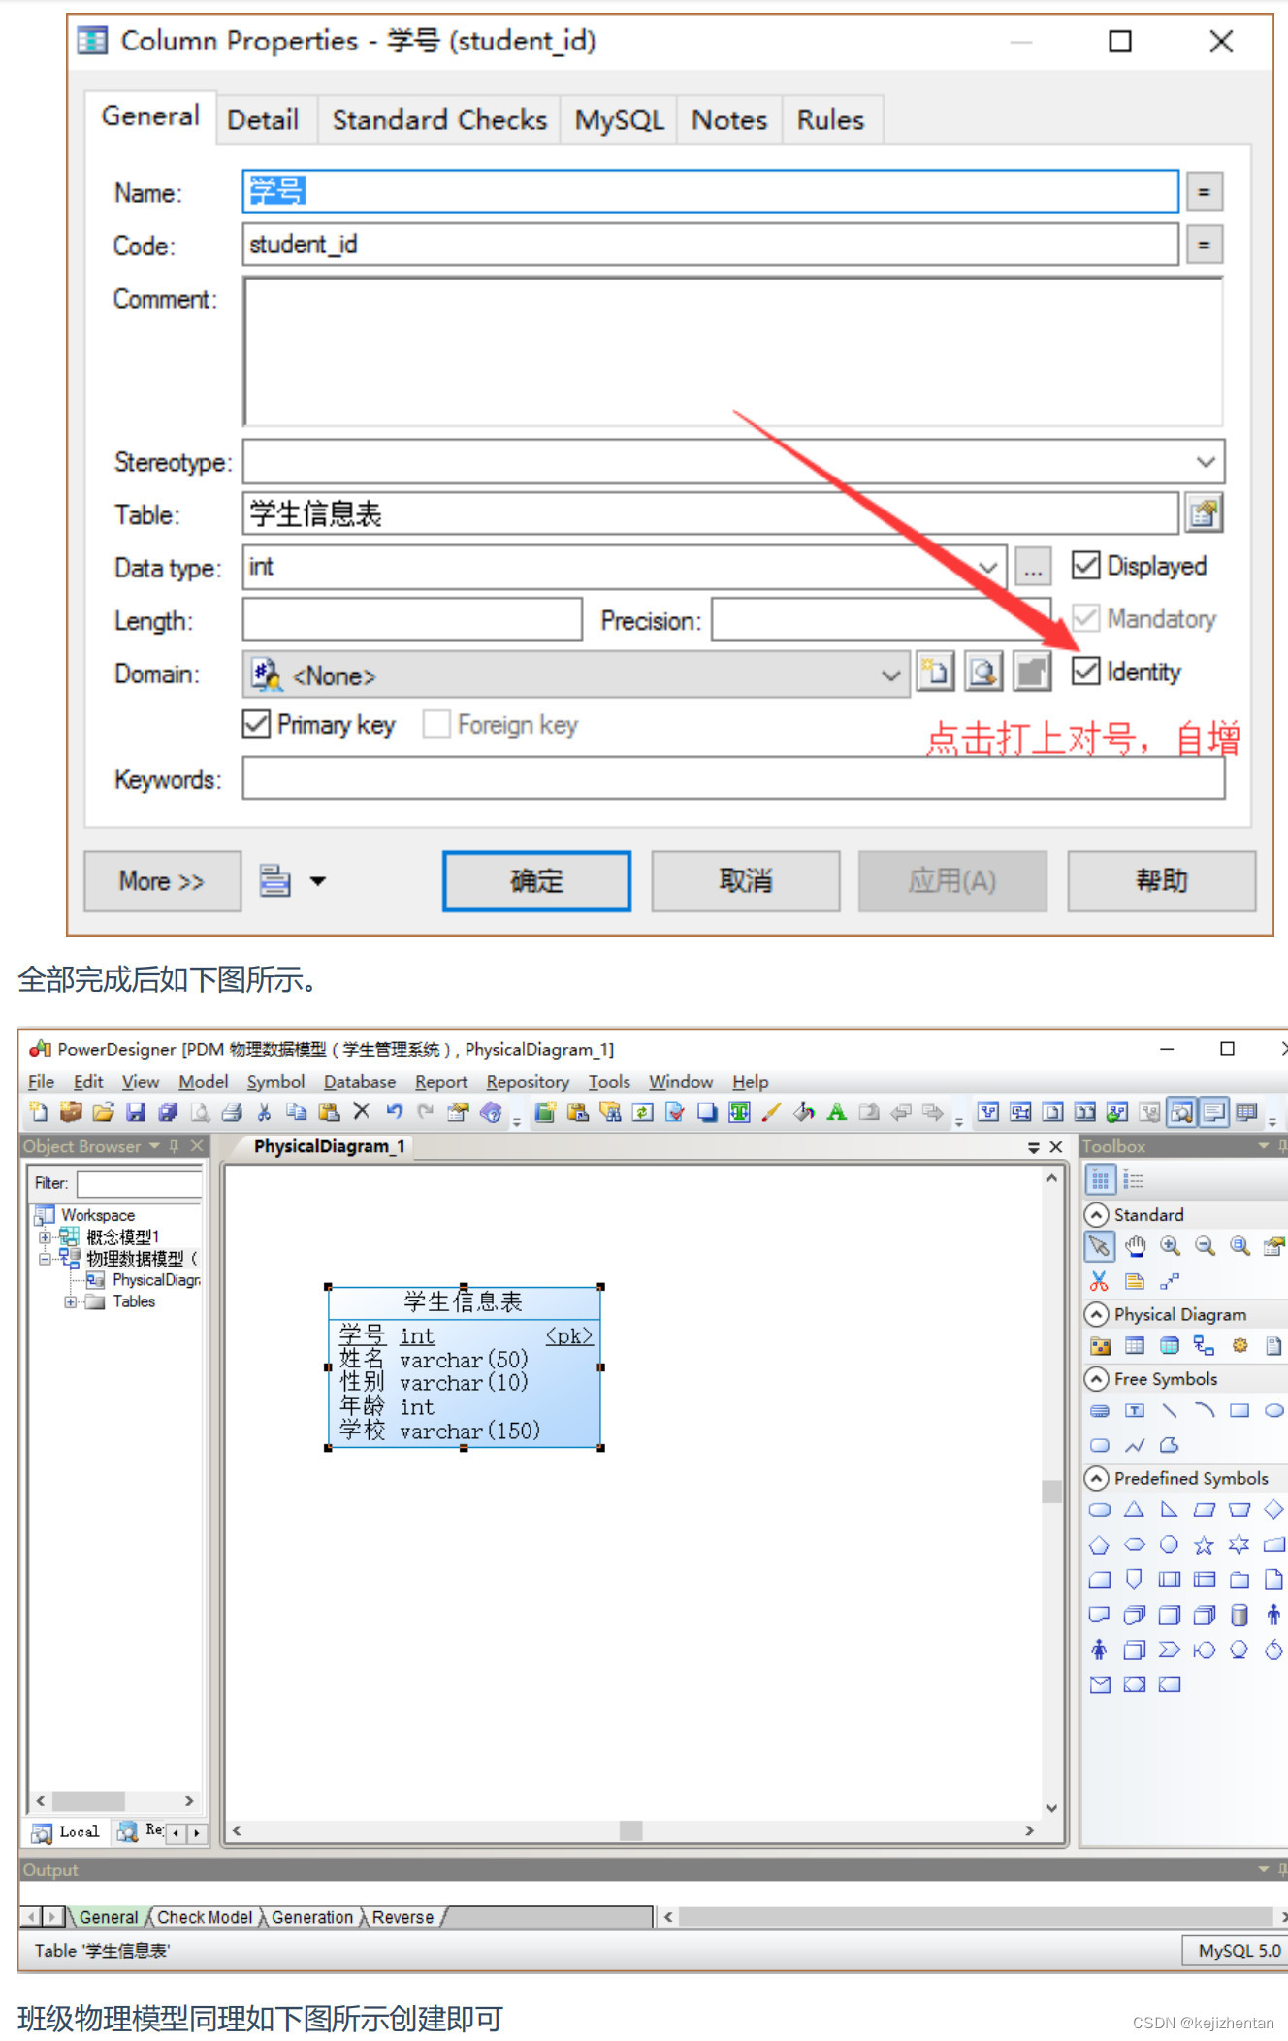The width and height of the screenshot is (1288, 2041).
Task: Click the 确定 OK button
Action: pos(536,881)
